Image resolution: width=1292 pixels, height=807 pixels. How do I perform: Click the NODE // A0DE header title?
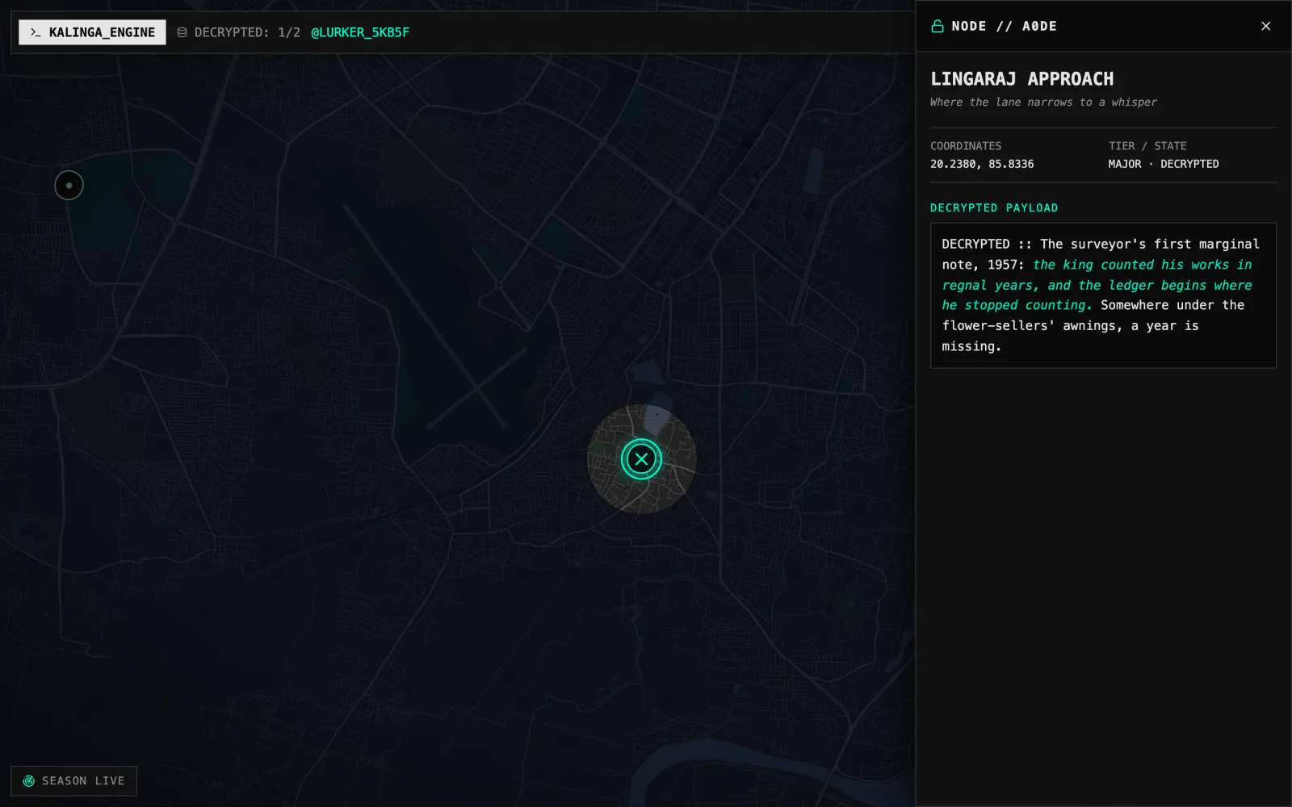(1004, 26)
